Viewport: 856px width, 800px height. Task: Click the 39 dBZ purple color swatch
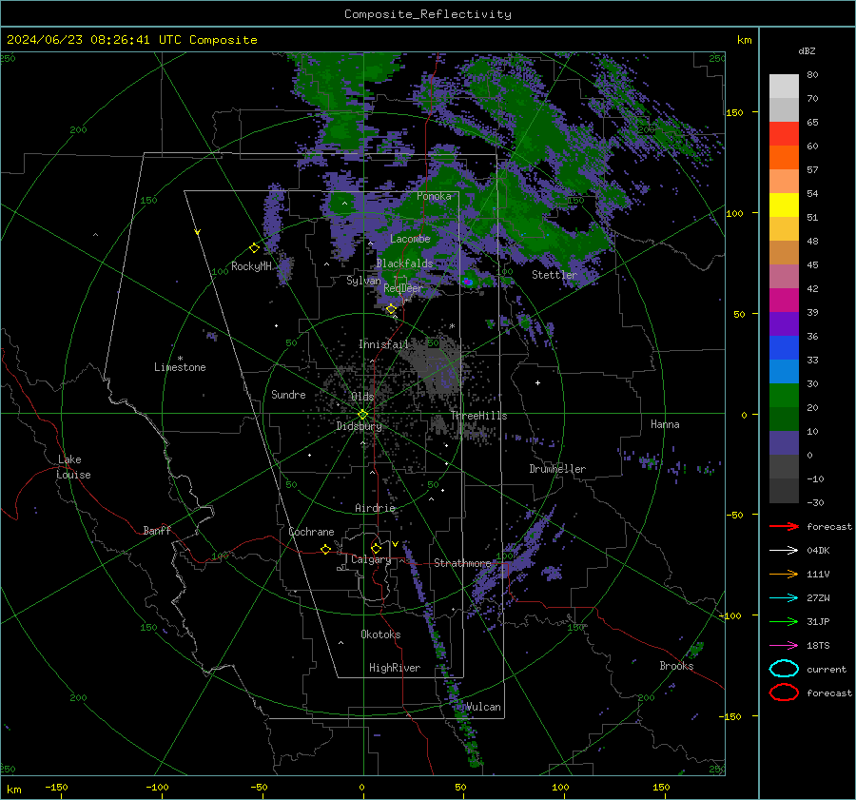point(784,323)
